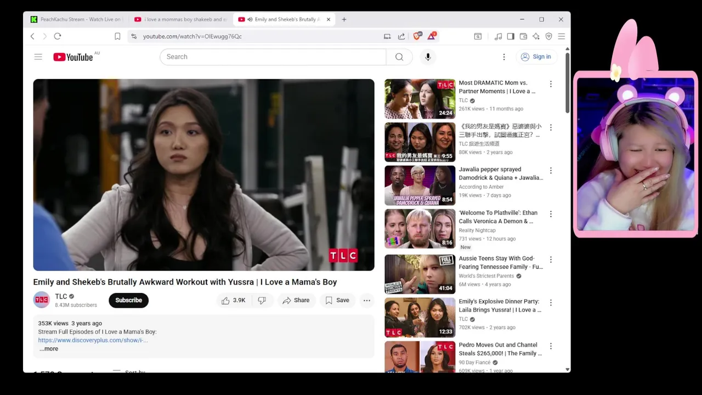Open the YouTube guide hamburger menu
Viewport: 702px width, 395px height.
click(x=38, y=57)
